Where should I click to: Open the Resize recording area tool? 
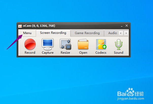click(x=65, y=46)
